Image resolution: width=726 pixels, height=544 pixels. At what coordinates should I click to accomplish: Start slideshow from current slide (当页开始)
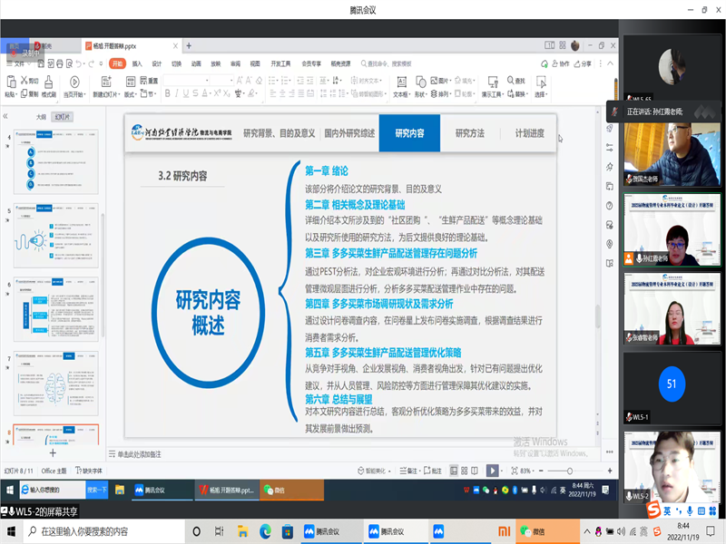click(x=75, y=83)
